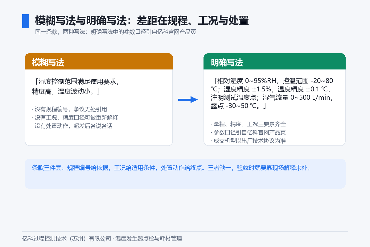
Task: Click the slide title about 模糊写法与明确写法
Action: [x=142, y=21]
